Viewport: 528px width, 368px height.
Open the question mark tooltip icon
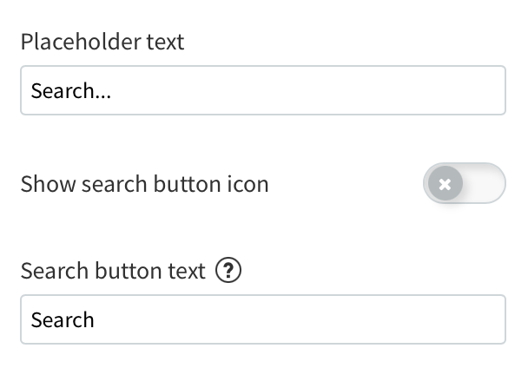228,272
